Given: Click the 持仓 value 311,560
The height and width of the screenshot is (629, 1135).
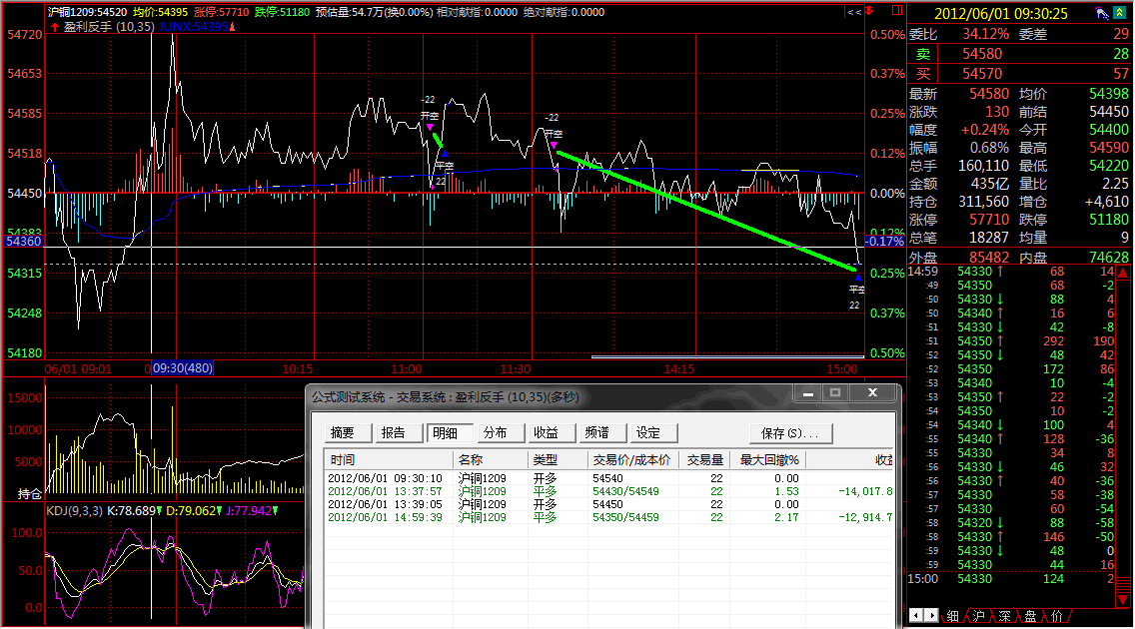Looking at the screenshot, I should click(x=983, y=202).
